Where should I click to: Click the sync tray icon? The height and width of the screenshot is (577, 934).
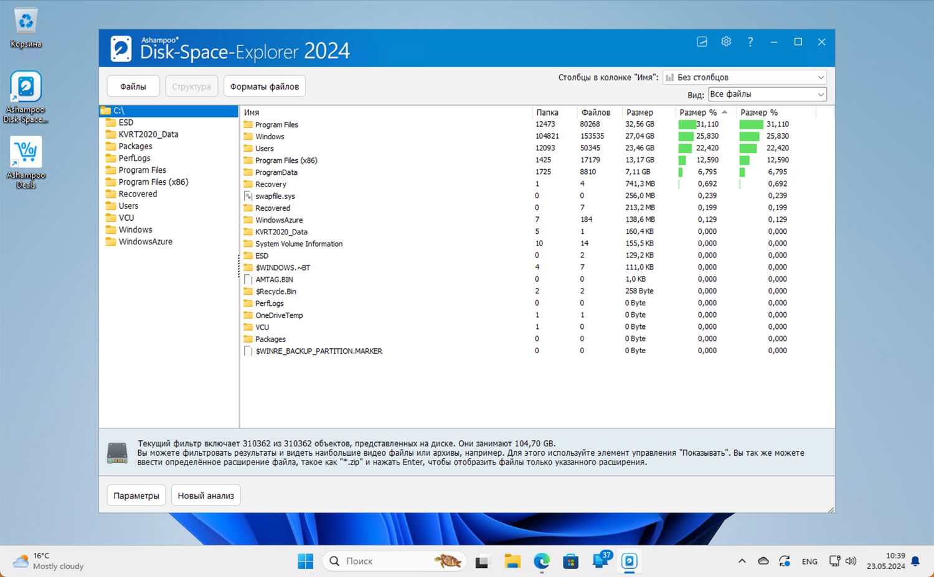click(x=785, y=561)
